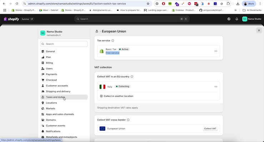Focus the settings Search field
This screenshot has width=264, height=142.
pyautogui.click(x=64, y=44)
